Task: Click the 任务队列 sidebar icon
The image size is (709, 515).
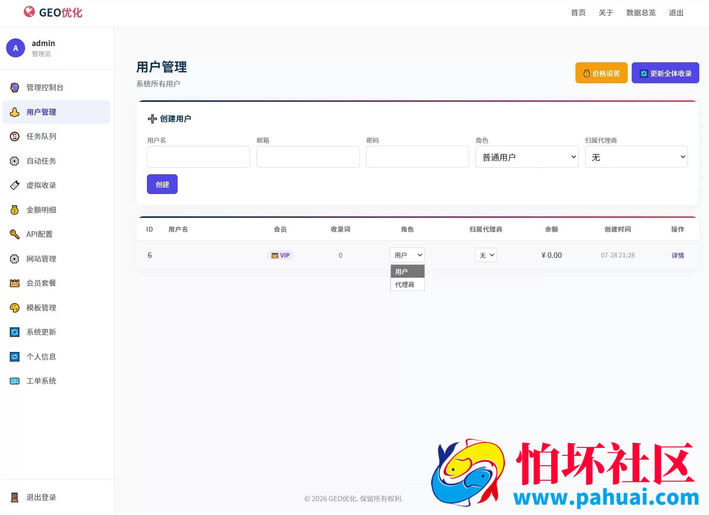Action: coord(15,136)
